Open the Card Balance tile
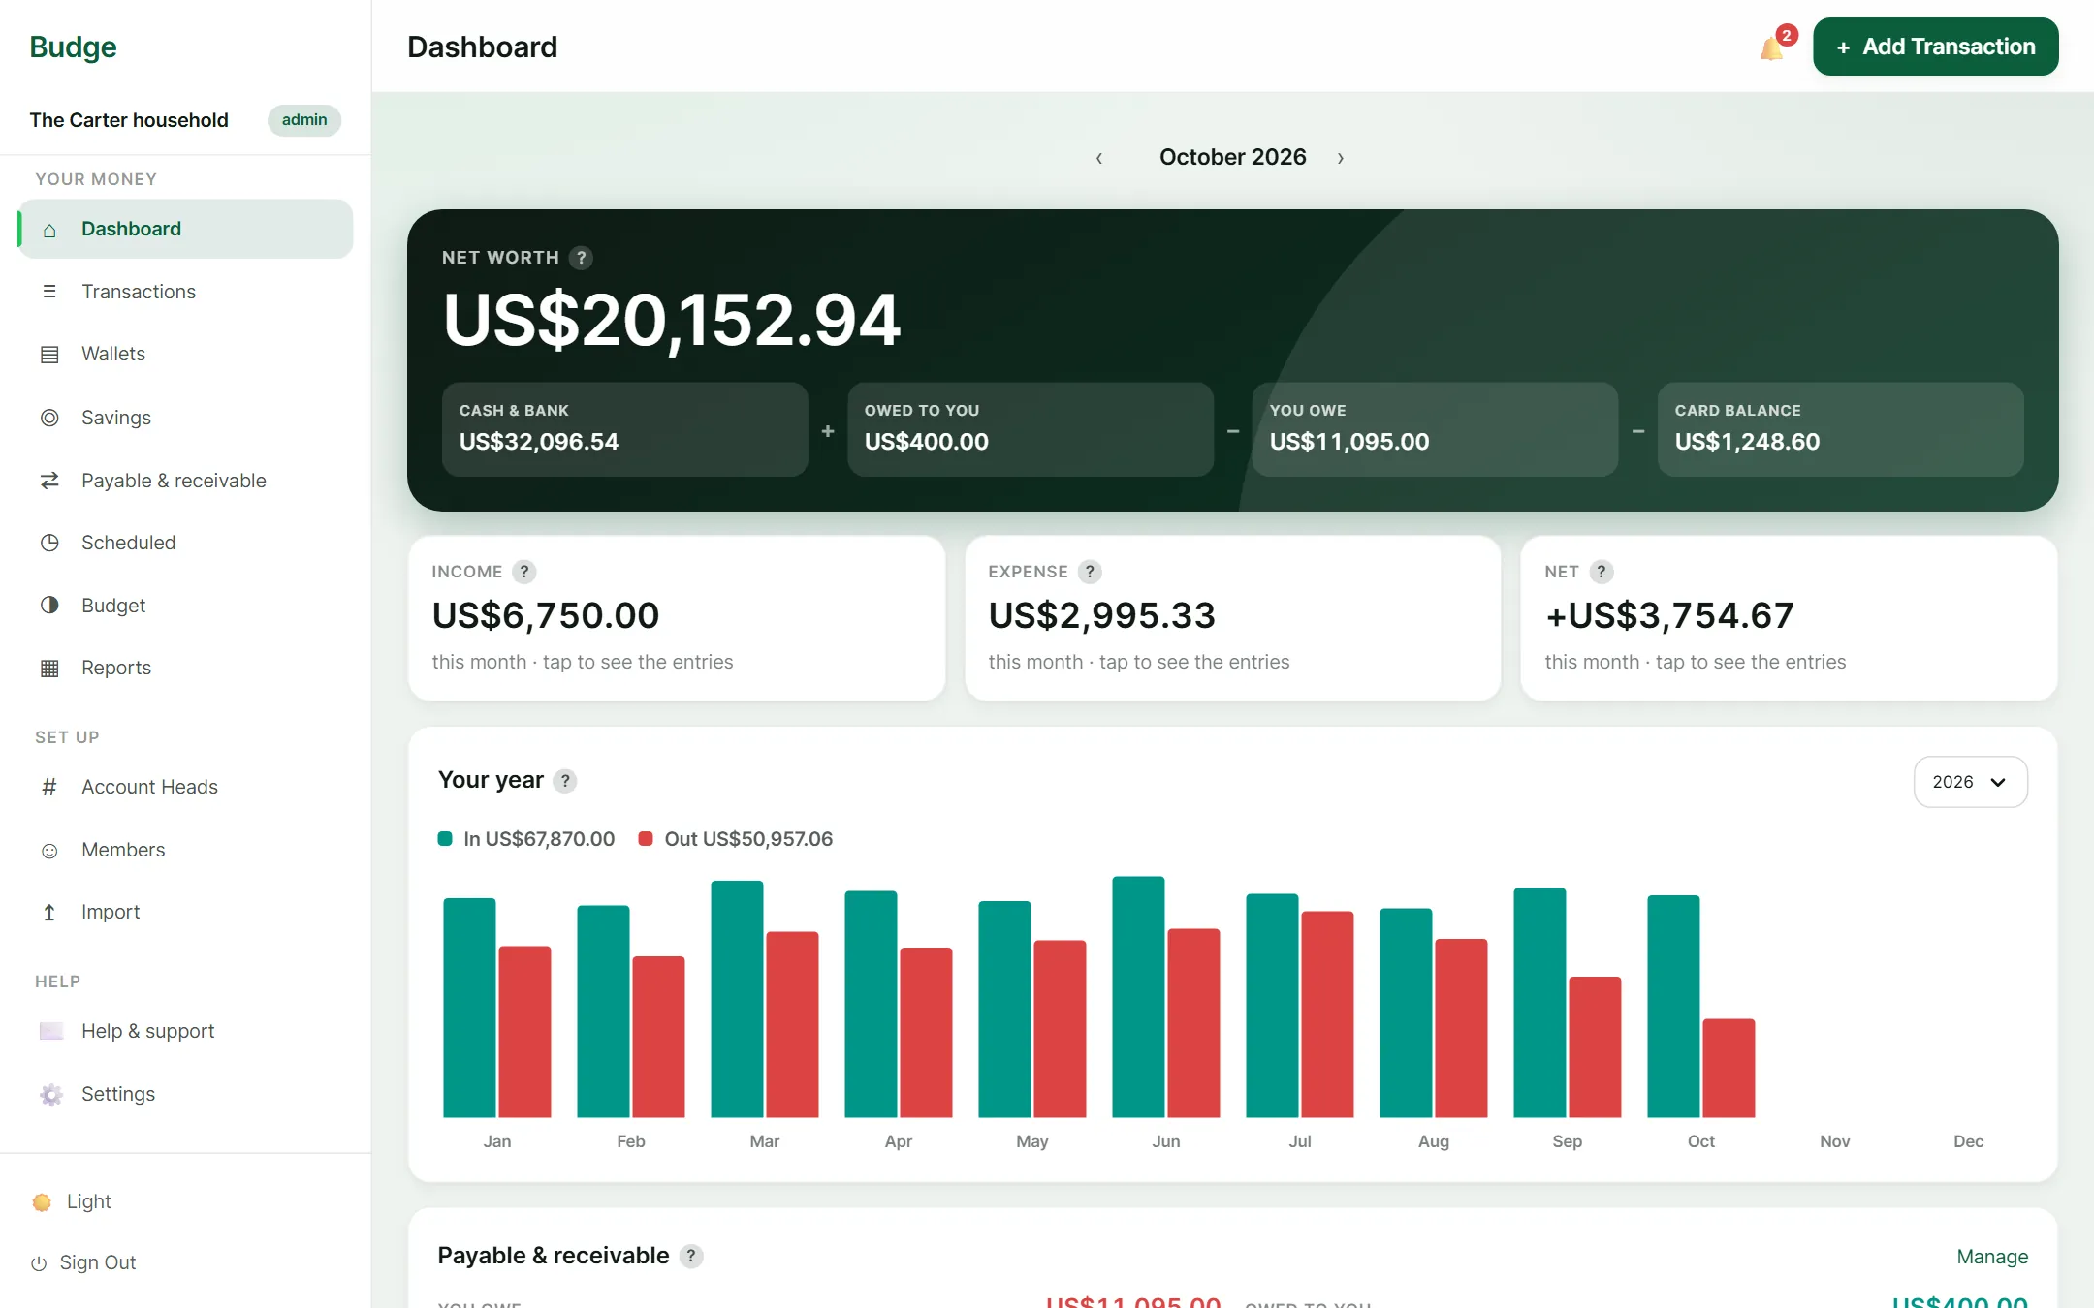 (1840, 429)
